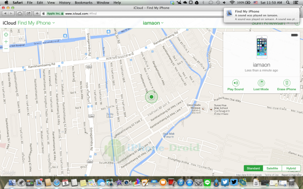Play Sound on the iamaon iPhone
This screenshot has height=189, width=303.
pos(235,85)
